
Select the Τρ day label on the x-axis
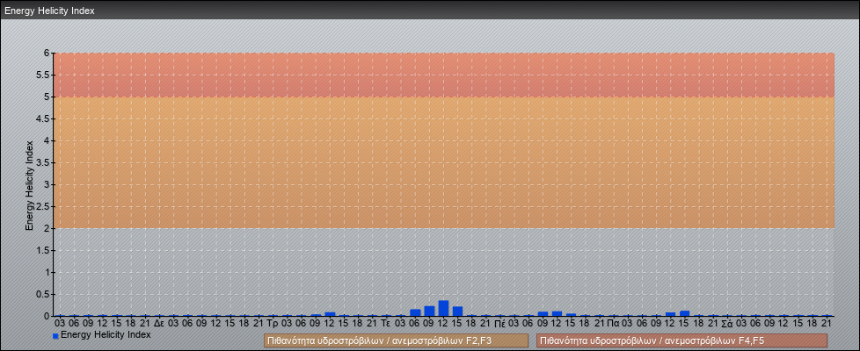(x=273, y=323)
